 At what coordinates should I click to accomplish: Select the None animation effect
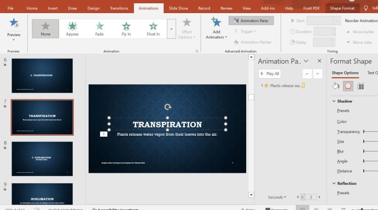point(45,28)
